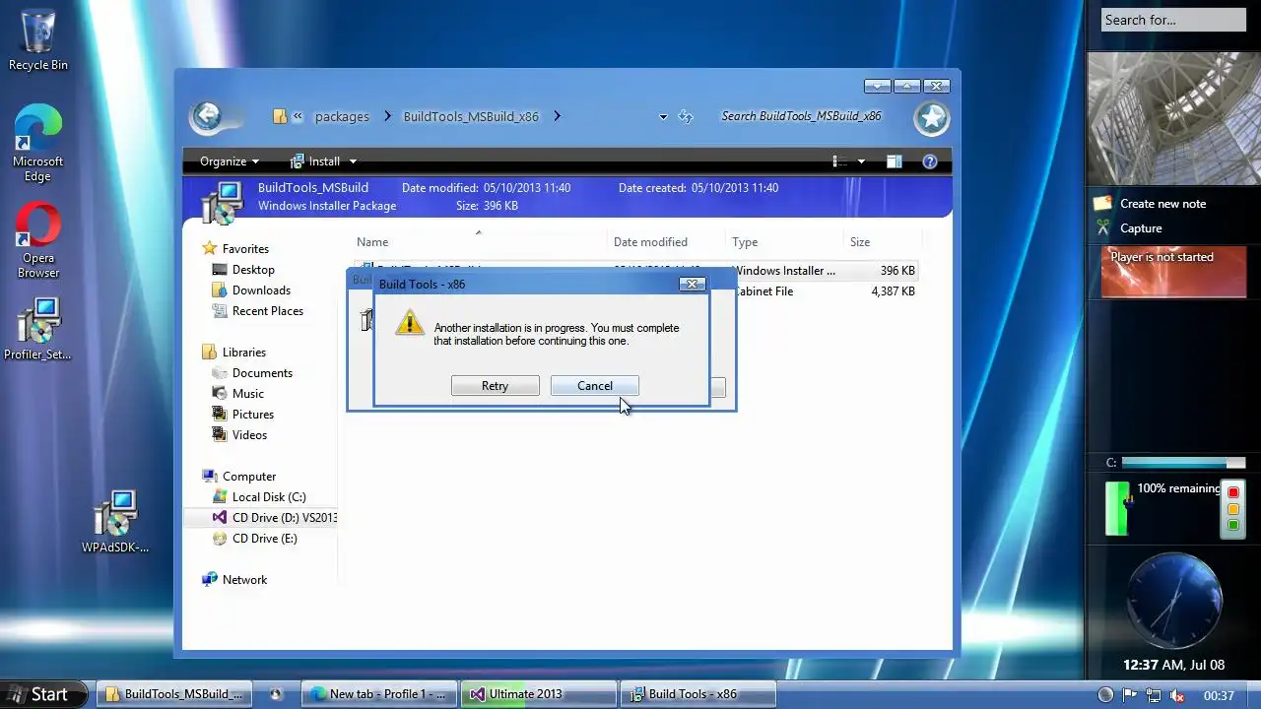Launch Opera Browser desktop icon
The height and width of the screenshot is (709, 1261).
[x=38, y=240]
